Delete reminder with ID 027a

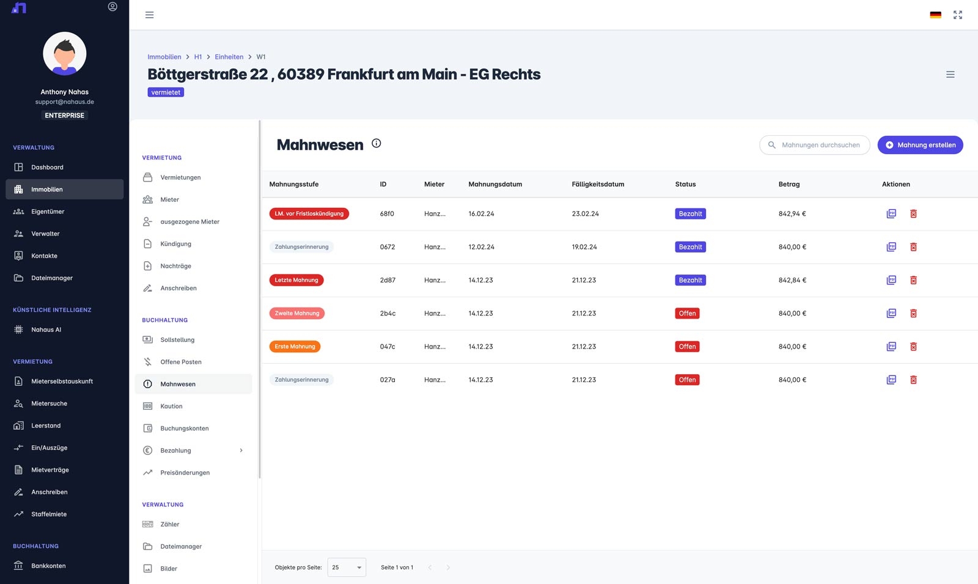click(x=913, y=380)
